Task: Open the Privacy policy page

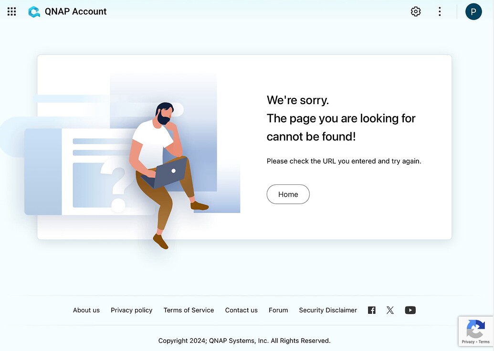Action: pyautogui.click(x=131, y=310)
